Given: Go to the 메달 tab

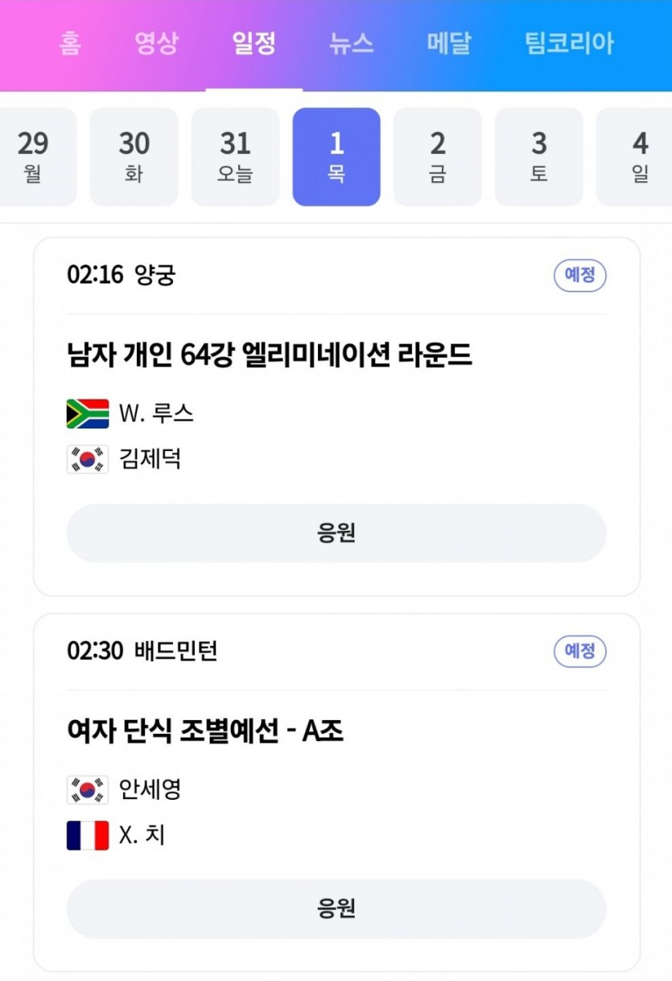Looking at the screenshot, I should click(x=449, y=43).
